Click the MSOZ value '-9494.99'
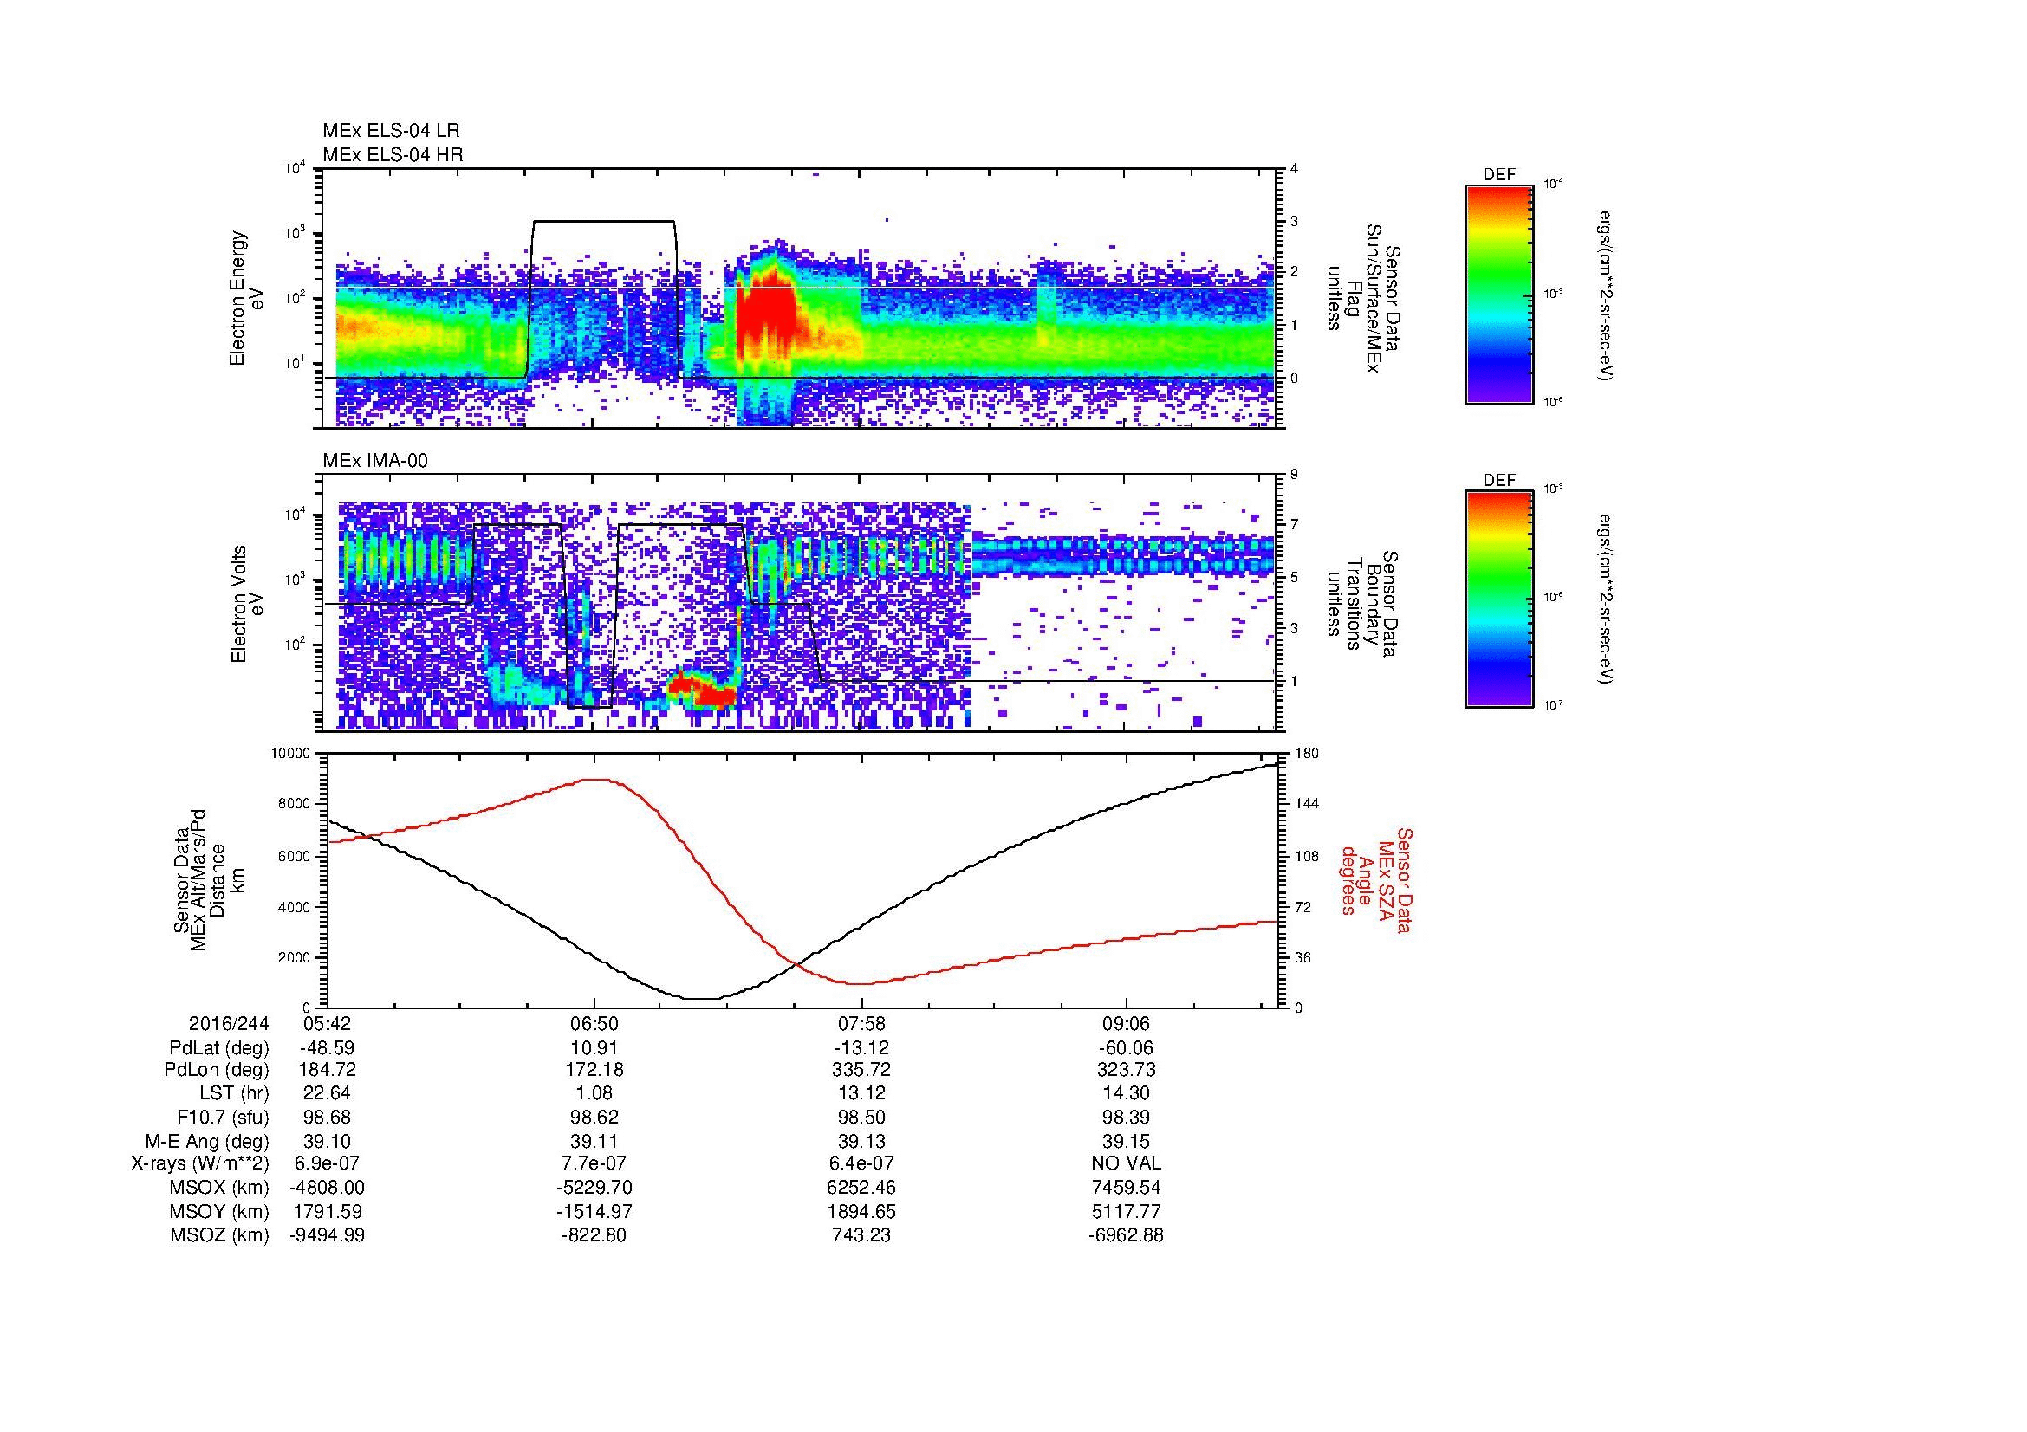Screen dimensions: 2027x1432 (x=328, y=1235)
